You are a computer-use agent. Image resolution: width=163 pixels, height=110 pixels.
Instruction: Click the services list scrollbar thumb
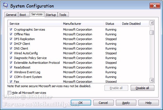152,33
